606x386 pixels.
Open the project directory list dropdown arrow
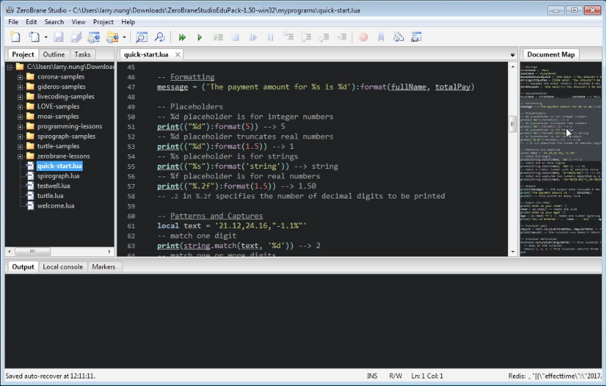124,37
